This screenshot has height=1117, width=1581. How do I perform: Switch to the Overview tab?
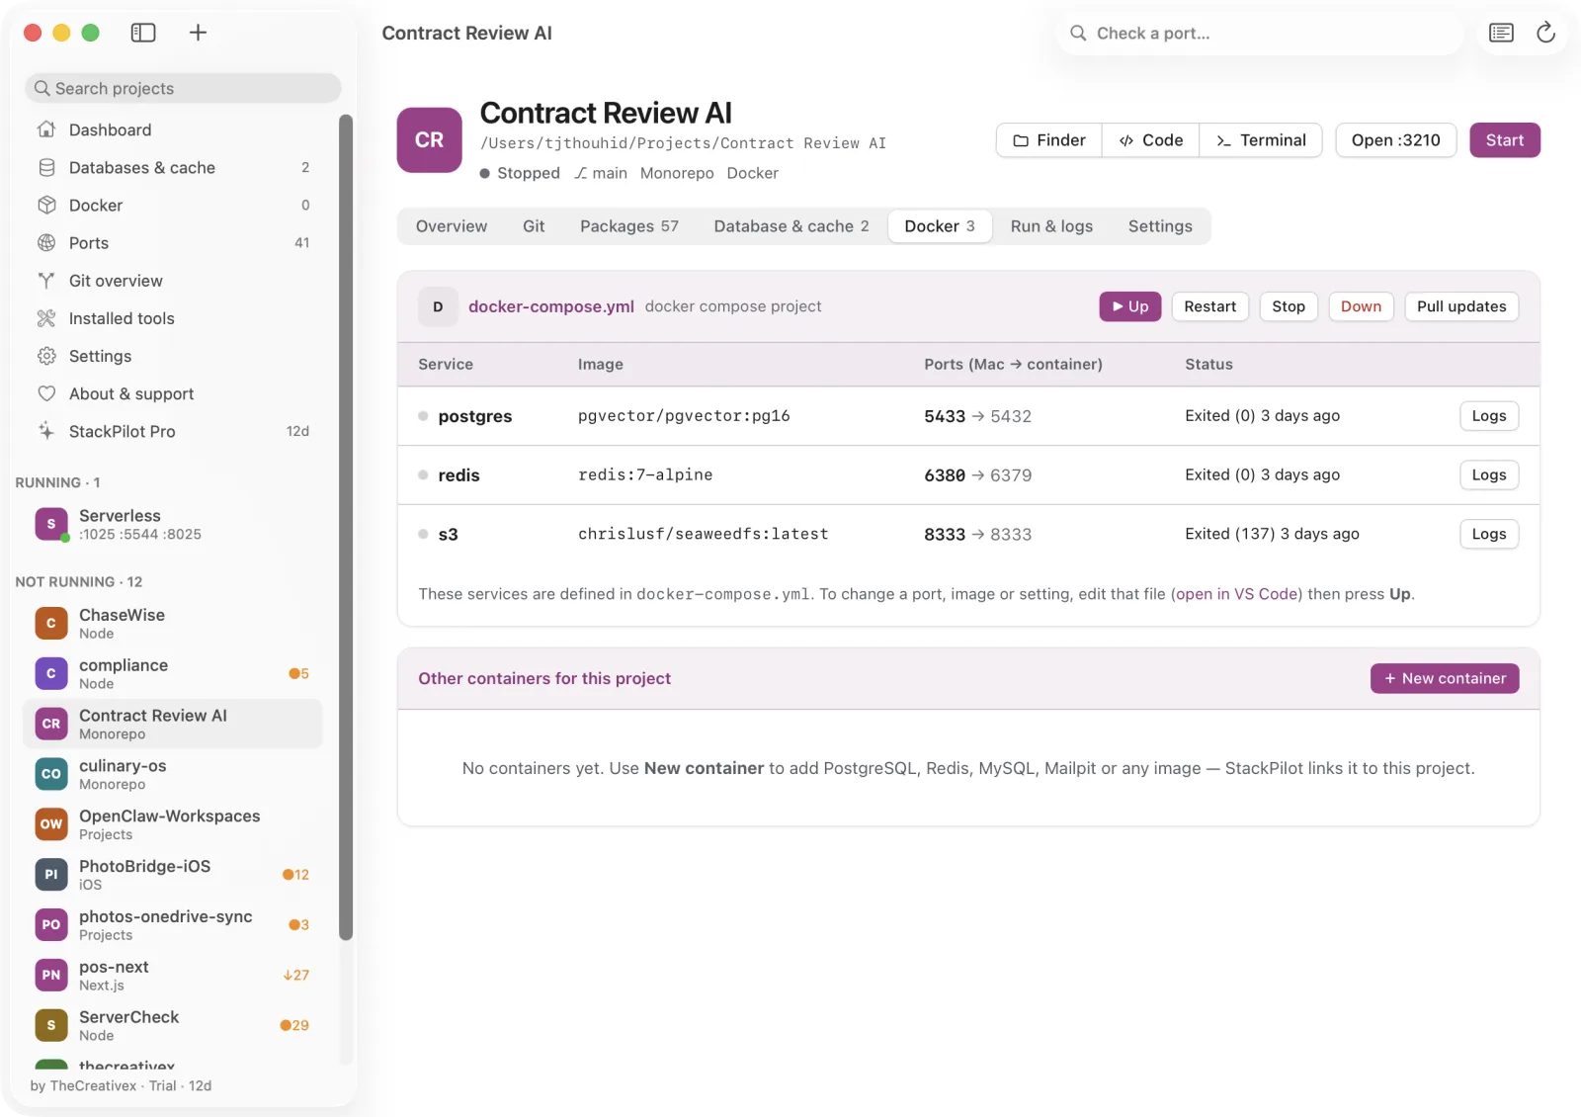coord(452,225)
